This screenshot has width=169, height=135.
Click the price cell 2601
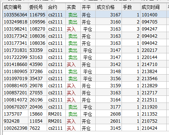click(x=116, y=121)
